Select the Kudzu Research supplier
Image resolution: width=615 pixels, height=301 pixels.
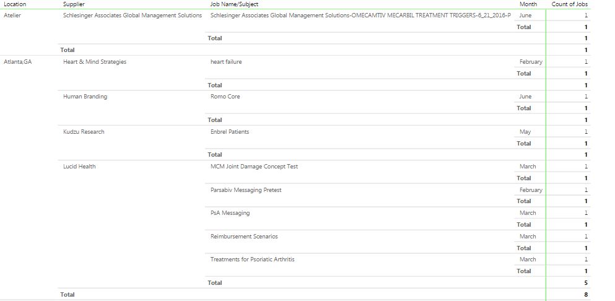pyautogui.click(x=84, y=132)
